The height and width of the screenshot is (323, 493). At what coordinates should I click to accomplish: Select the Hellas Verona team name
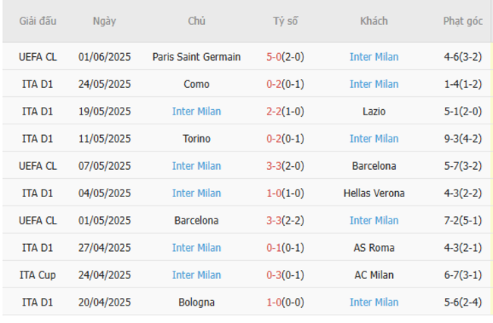click(374, 193)
